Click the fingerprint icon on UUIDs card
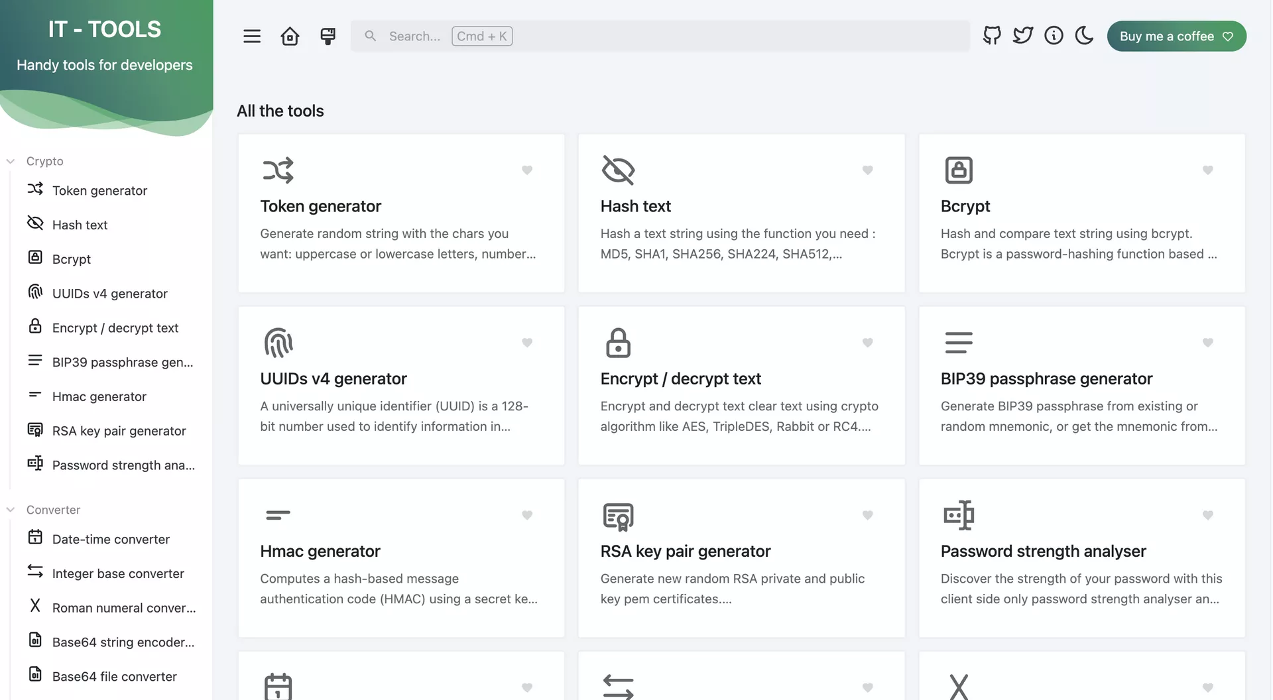 (x=278, y=343)
